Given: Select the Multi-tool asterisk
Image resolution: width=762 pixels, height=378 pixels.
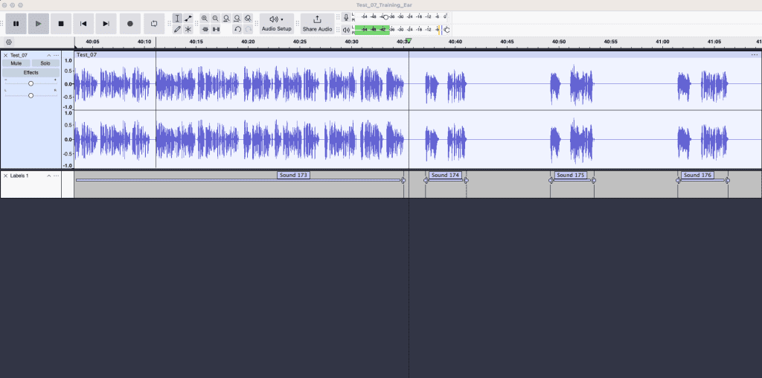Looking at the screenshot, I should tap(188, 29).
